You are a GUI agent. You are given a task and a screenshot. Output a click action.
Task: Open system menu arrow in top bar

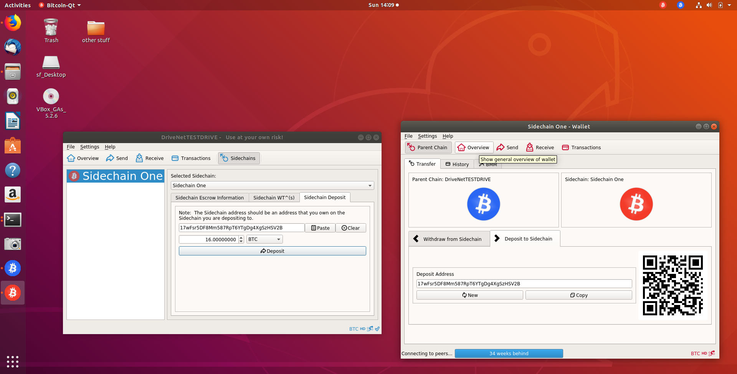tap(729, 5)
